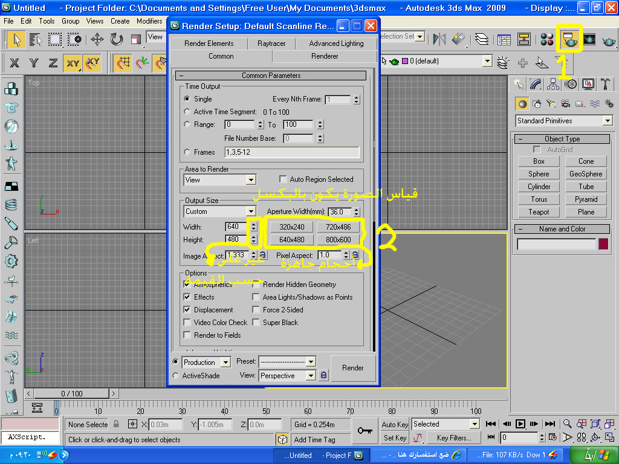Screen dimensions: 619x464
Task: Switch to the Render Elements tab
Action: tap(209, 43)
